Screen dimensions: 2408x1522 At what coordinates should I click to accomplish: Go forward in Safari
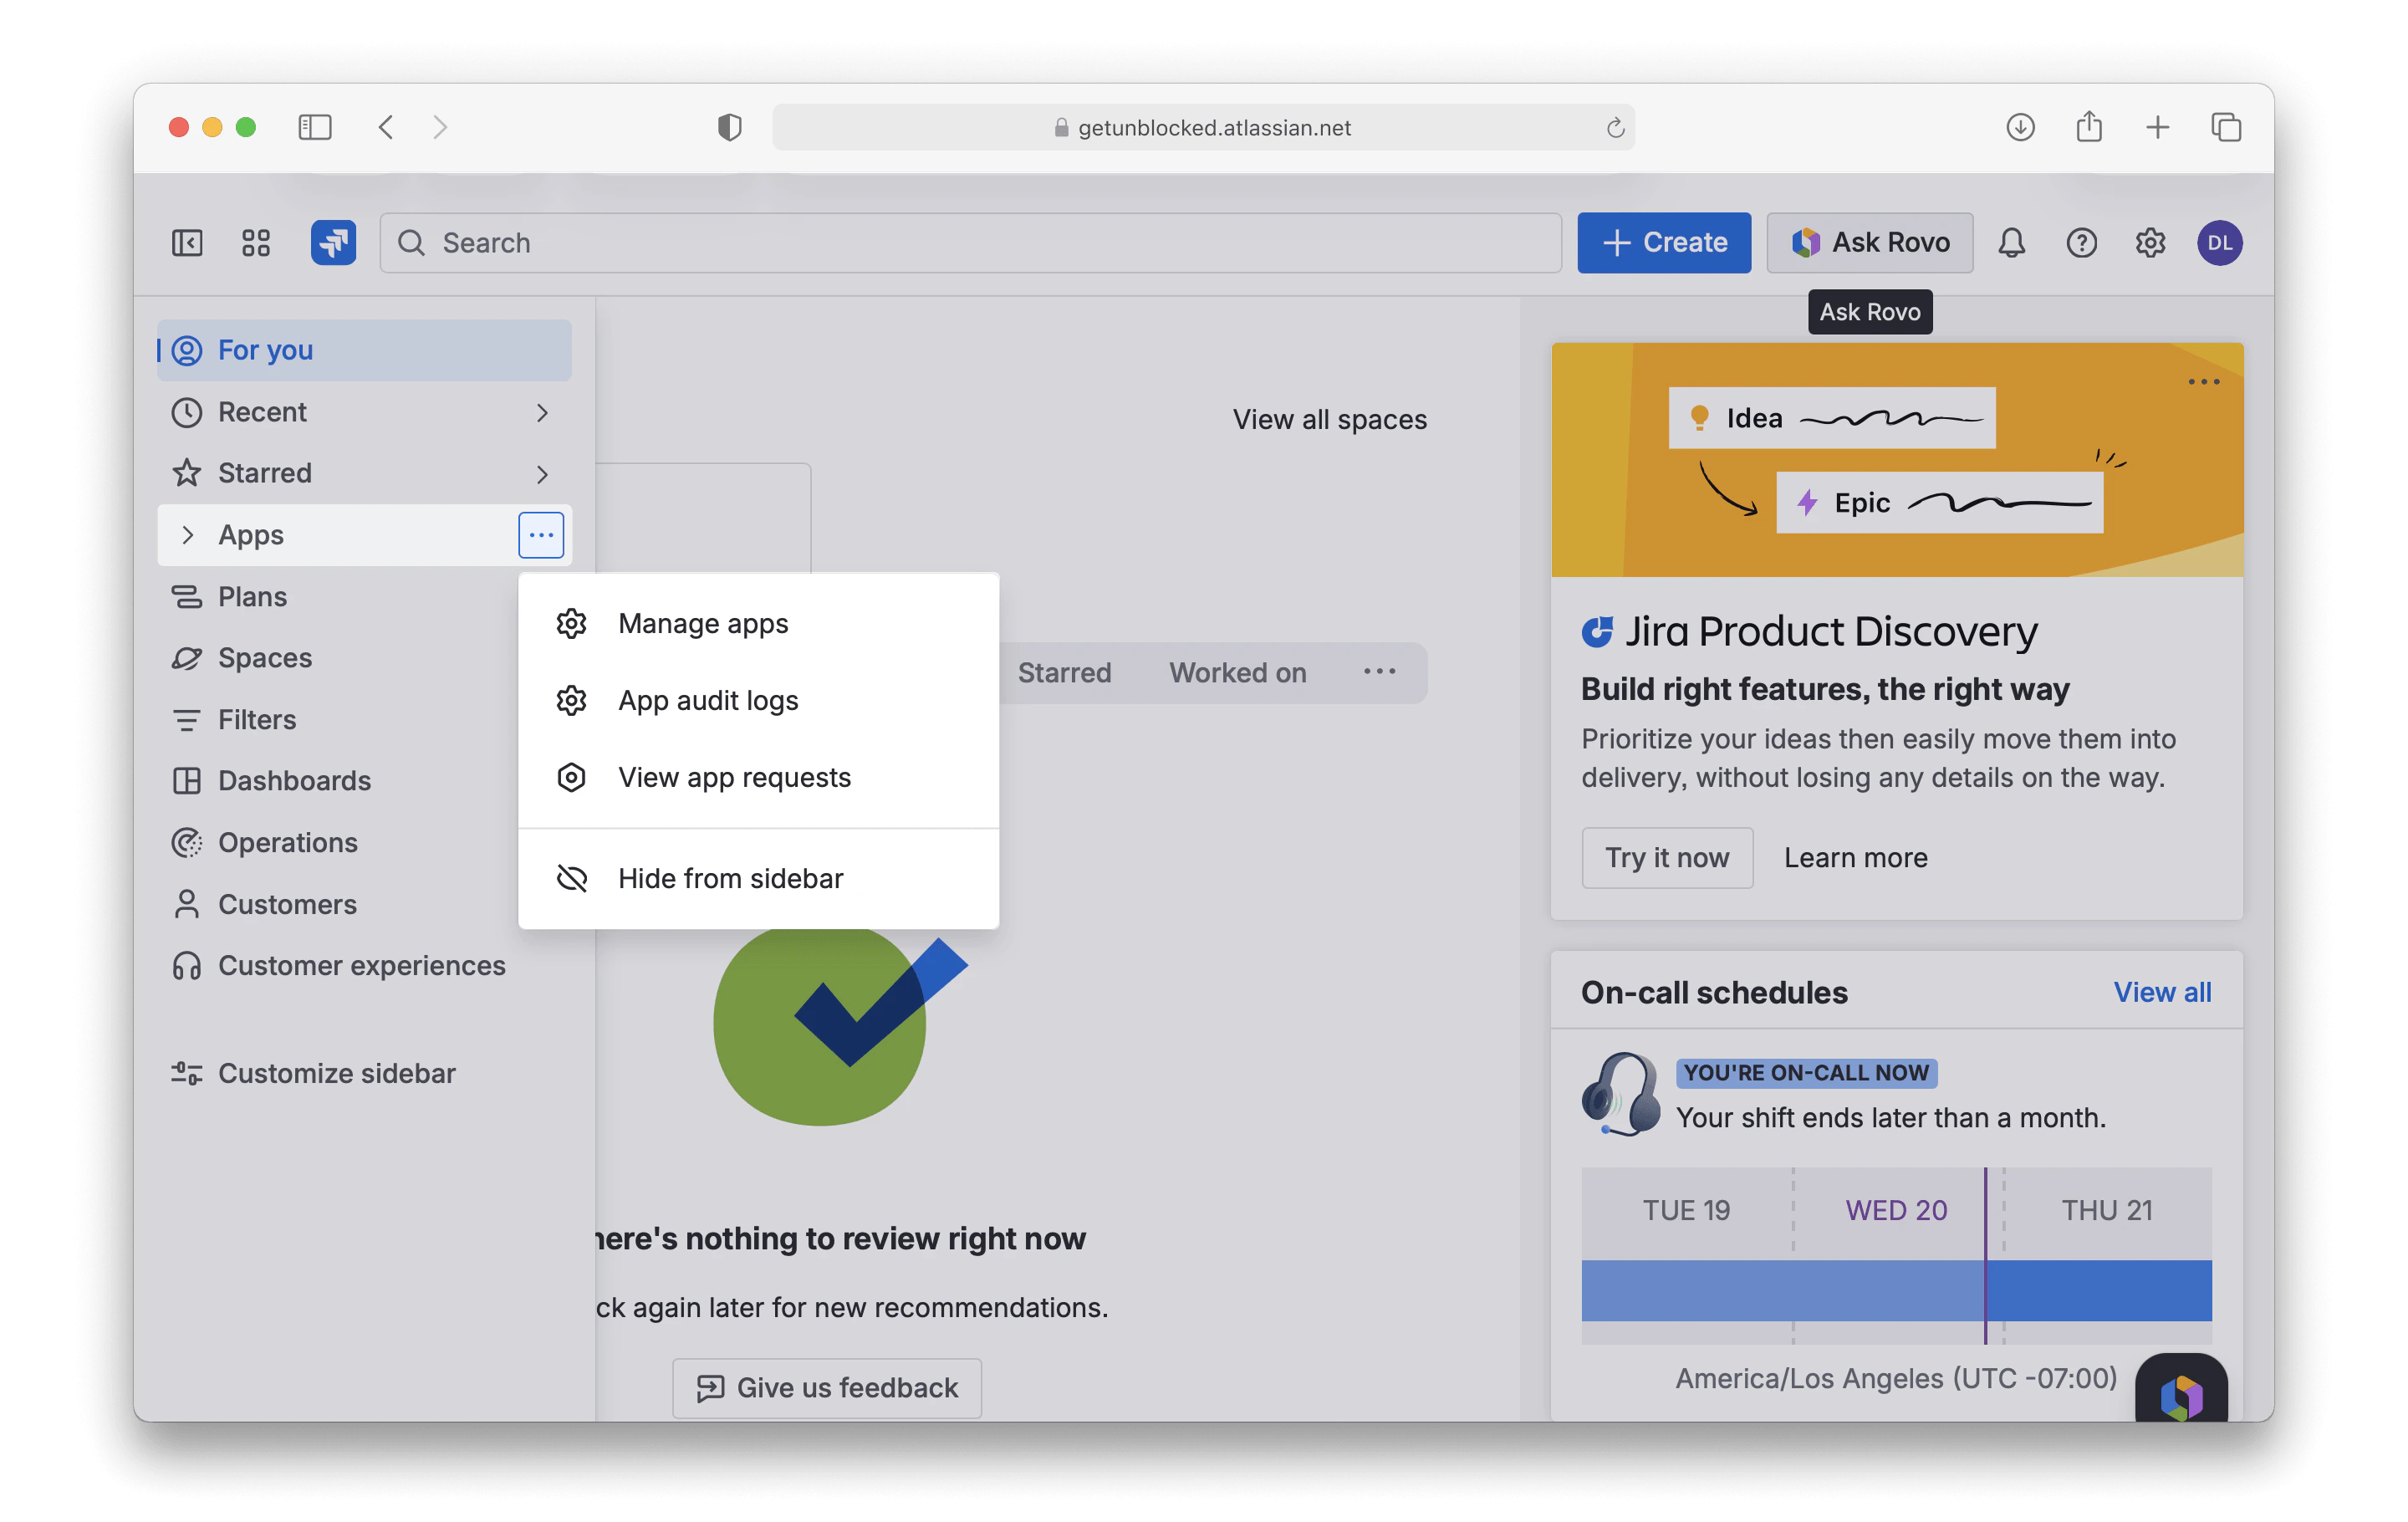point(440,127)
